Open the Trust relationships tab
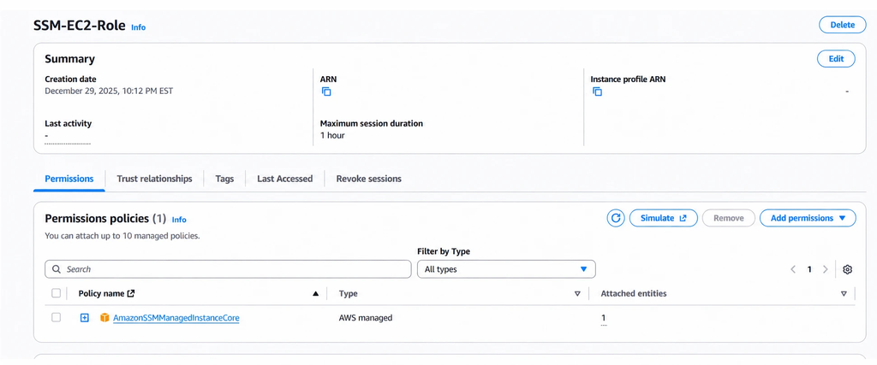 point(154,180)
